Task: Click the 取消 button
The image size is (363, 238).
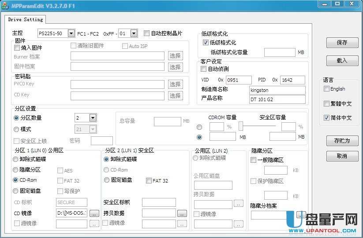Action: pos(342,156)
